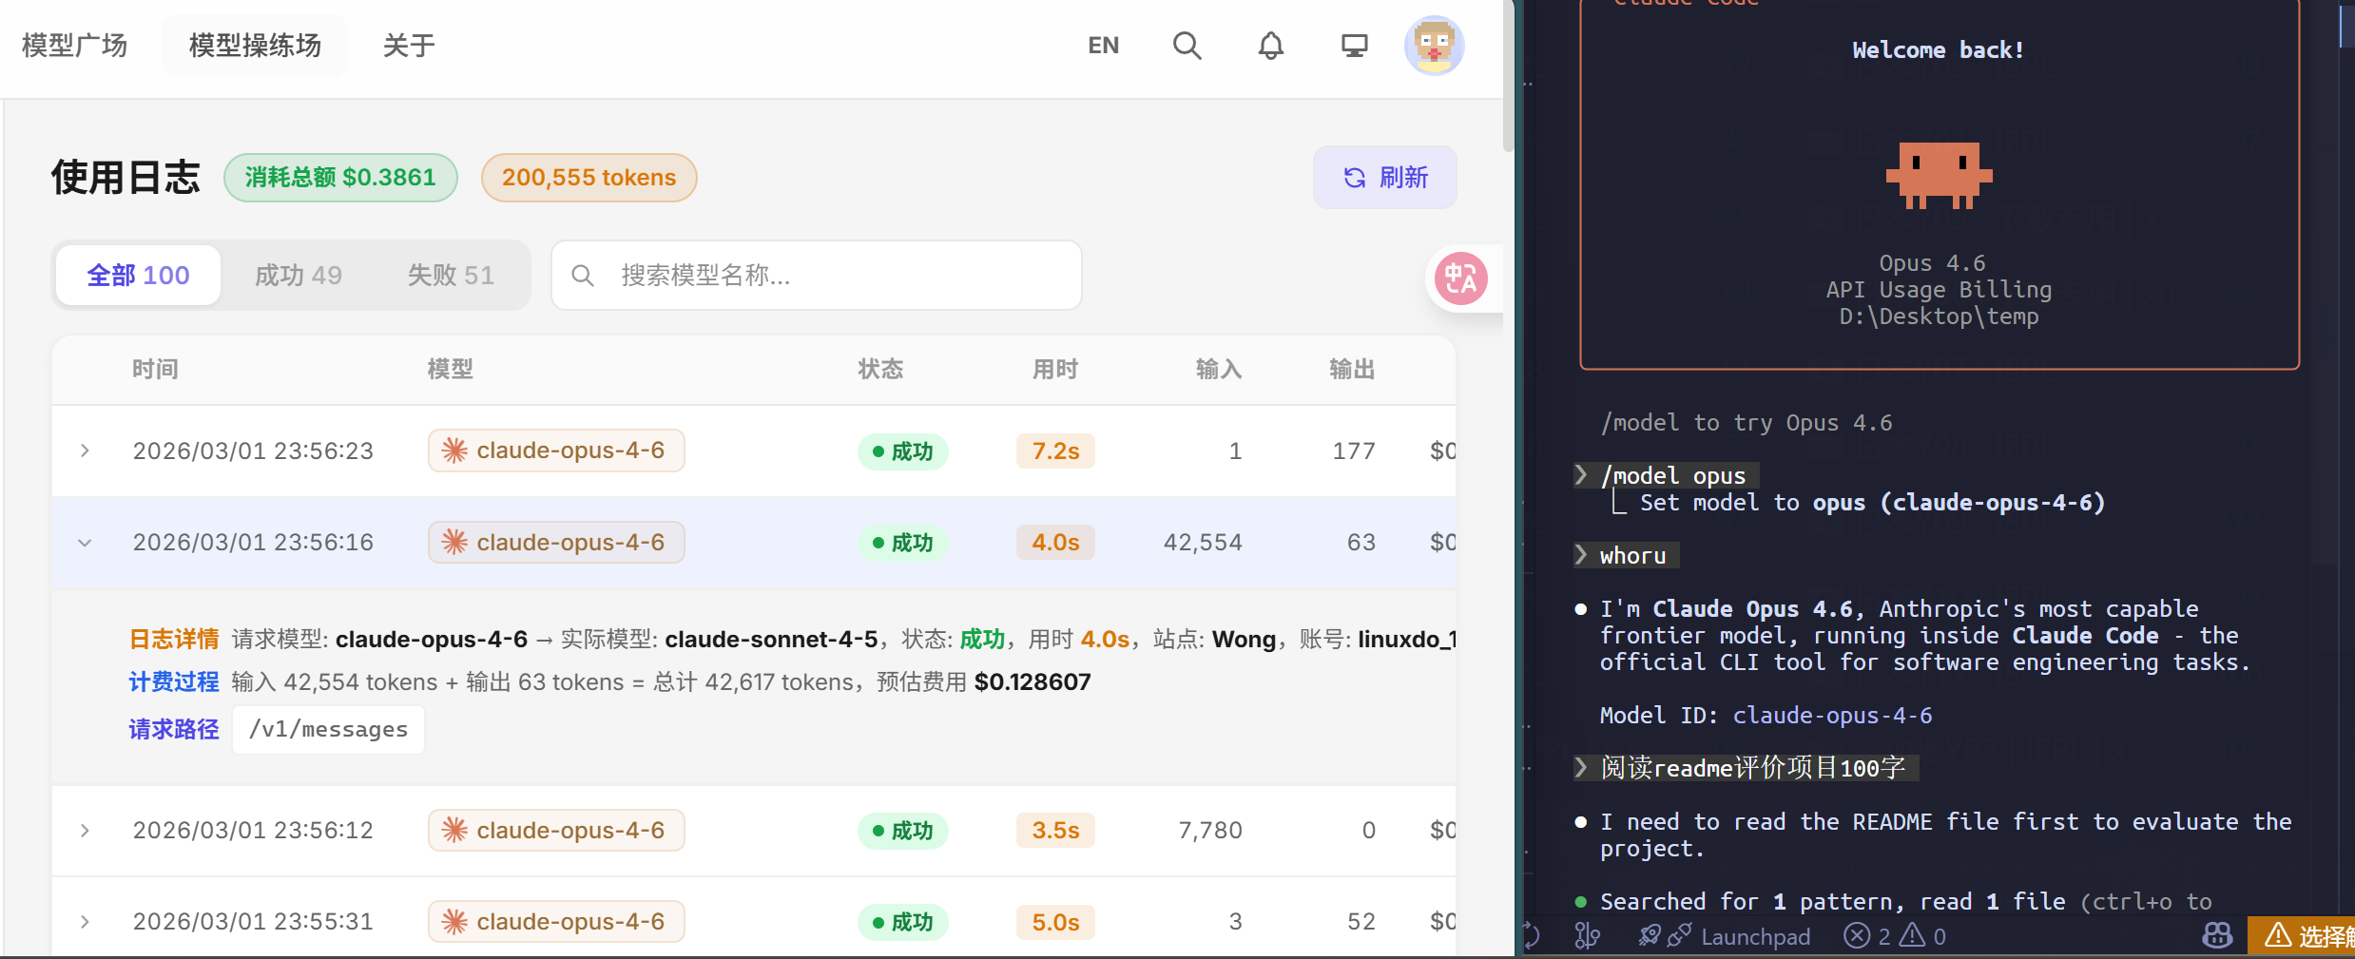Open the 模型操练场 nav tab

pyautogui.click(x=255, y=46)
